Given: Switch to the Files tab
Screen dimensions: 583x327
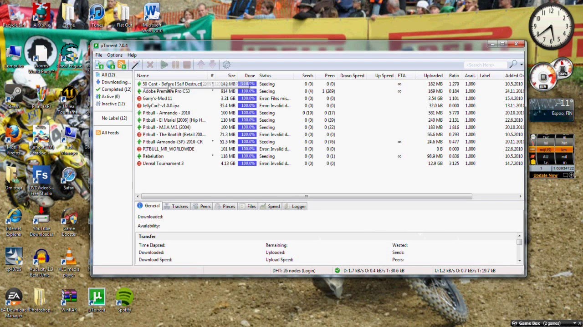Looking at the screenshot, I should point(248,207).
